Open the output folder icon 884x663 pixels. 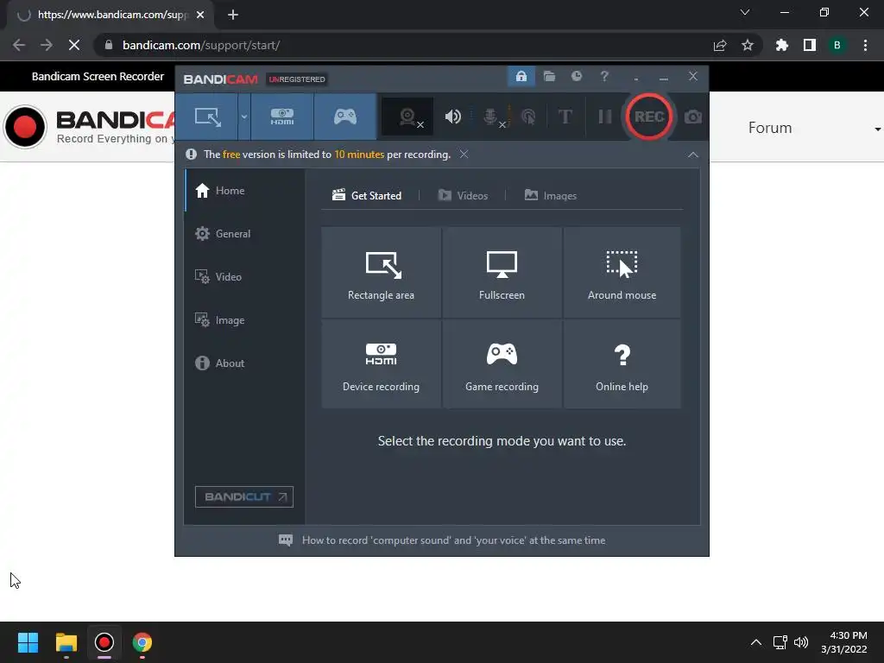[549, 76]
